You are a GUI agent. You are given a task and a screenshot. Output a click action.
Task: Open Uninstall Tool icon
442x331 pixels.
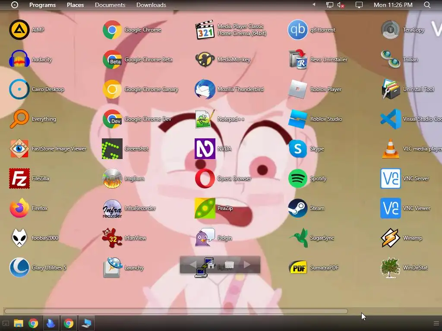pyautogui.click(x=390, y=89)
